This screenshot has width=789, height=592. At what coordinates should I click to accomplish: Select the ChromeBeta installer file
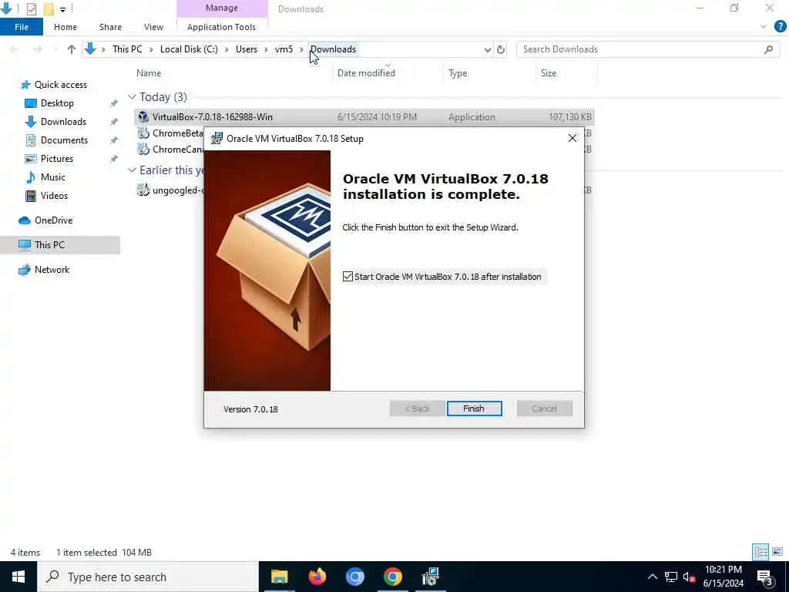(x=177, y=133)
